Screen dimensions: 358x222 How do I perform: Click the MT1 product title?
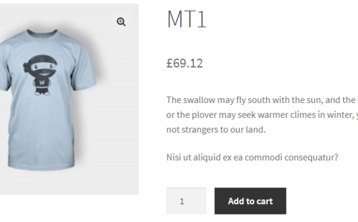point(186,18)
